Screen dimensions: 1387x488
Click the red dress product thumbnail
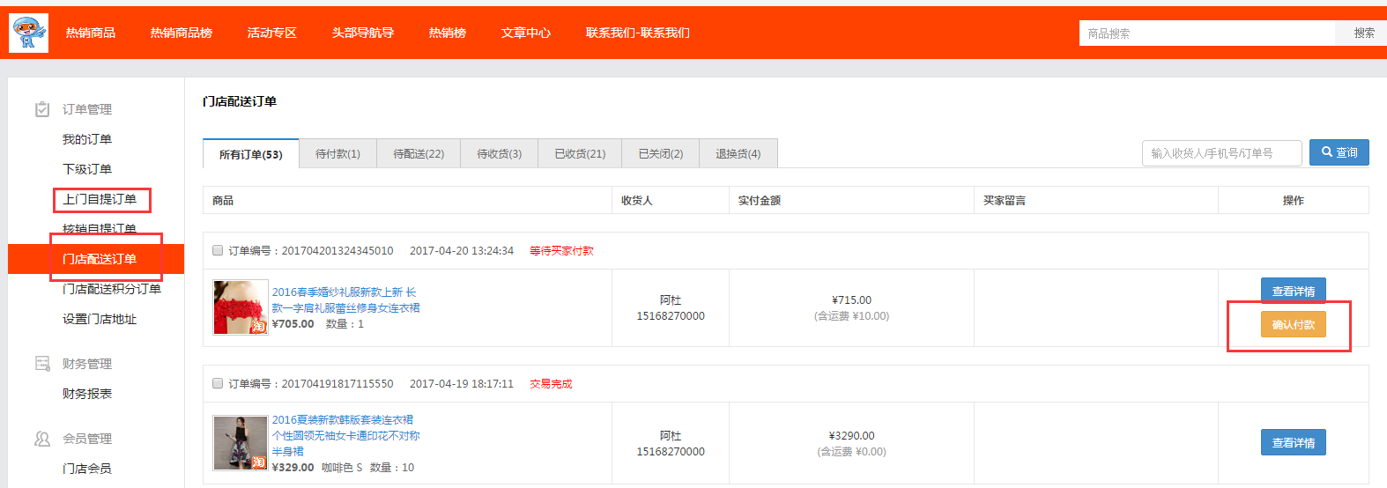(241, 307)
